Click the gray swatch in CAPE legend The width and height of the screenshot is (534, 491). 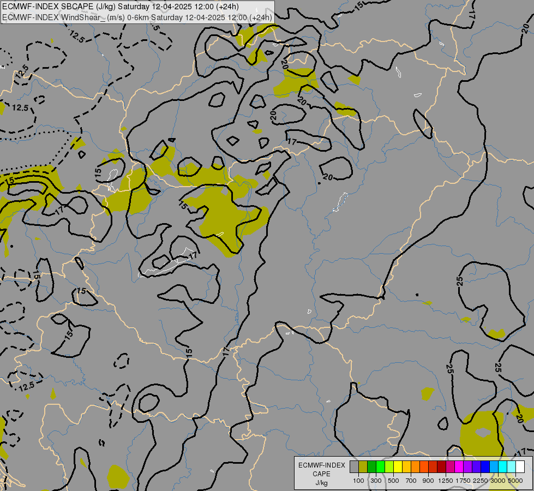point(354,466)
